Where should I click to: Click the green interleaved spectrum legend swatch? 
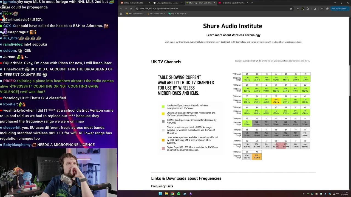pos(163,106)
